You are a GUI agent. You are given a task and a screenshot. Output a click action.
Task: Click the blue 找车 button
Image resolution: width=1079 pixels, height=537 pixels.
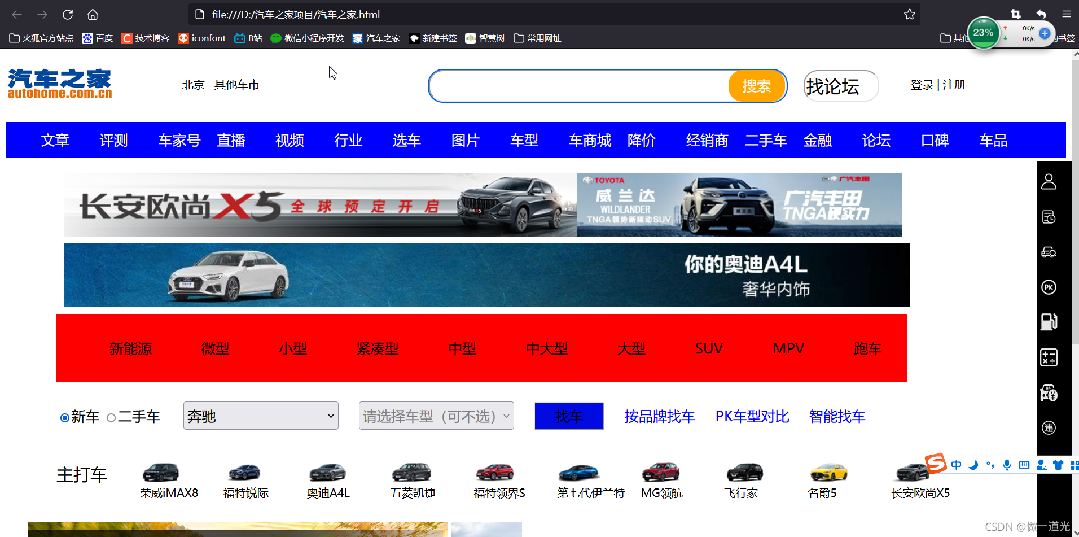pos(569,416)
